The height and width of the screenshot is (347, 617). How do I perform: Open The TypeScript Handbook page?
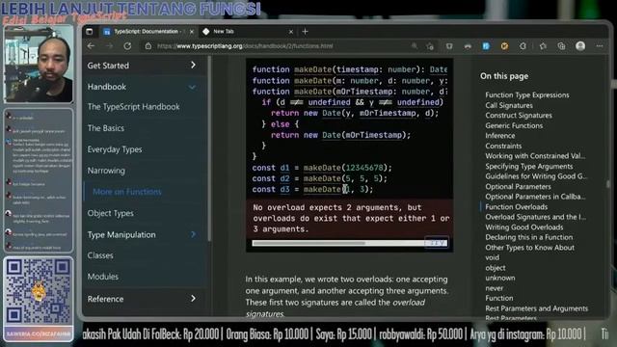pos(133,107)
